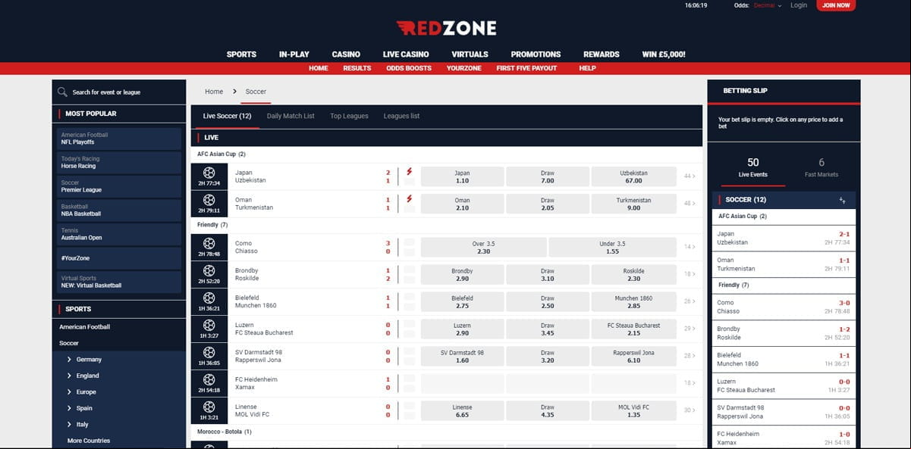
Task: Open 48 more markets for Oman match
Action: [690, 203]
